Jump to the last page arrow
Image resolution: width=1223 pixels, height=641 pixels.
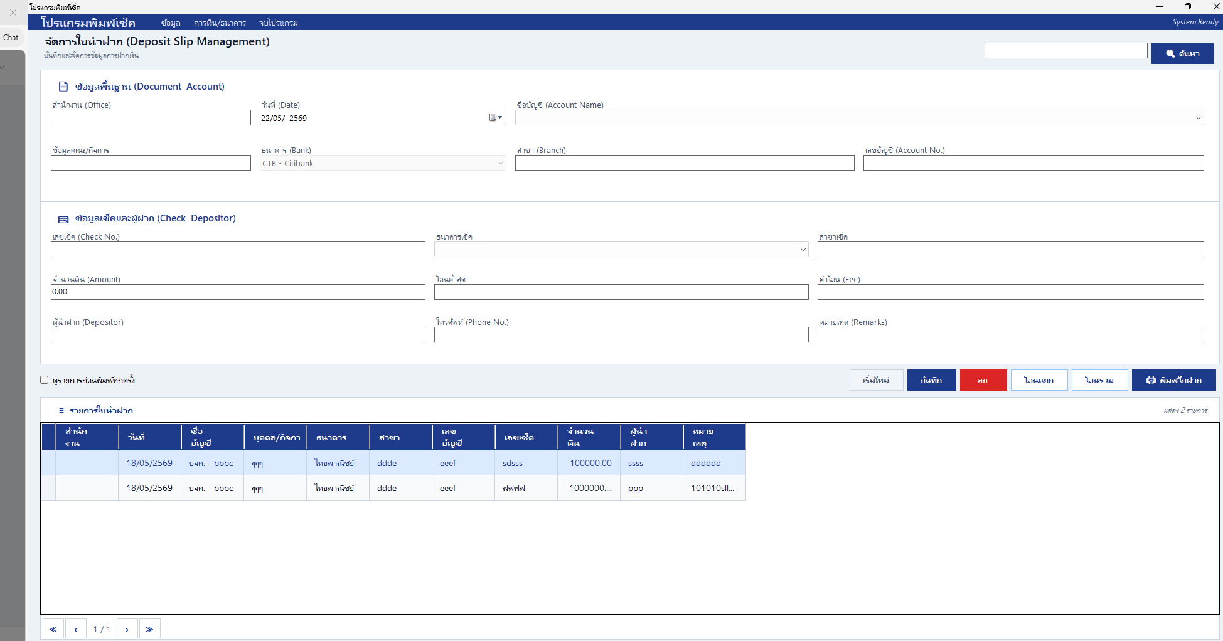(150, 629)
